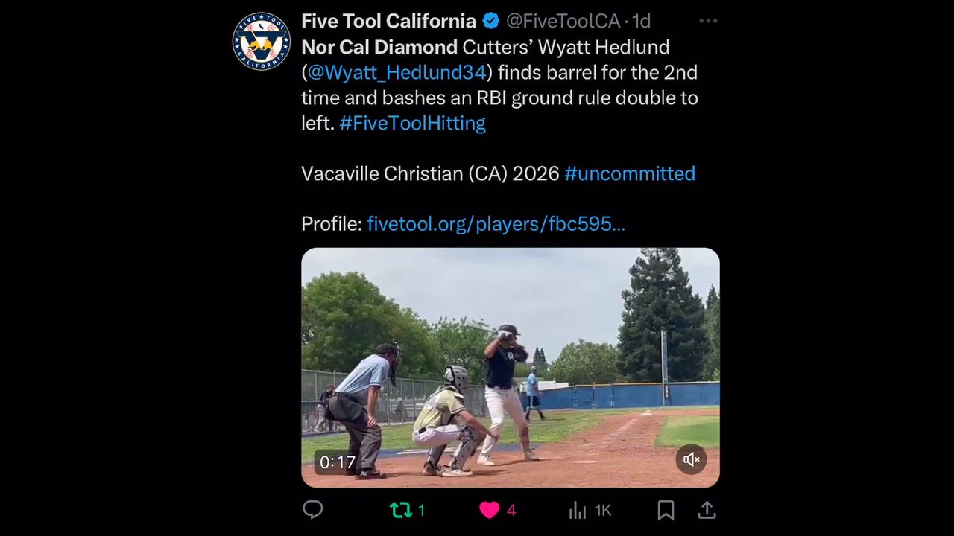Open the #FiveToolHitting hashtag
This screenshot has height=536, width=954.
tap(412, 123)
